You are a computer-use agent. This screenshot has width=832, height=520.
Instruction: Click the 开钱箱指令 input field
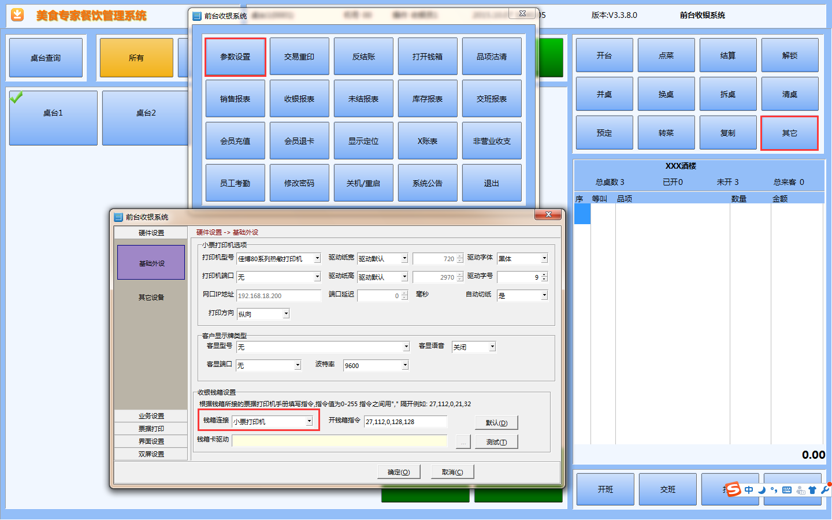click(x=405, y=422)
